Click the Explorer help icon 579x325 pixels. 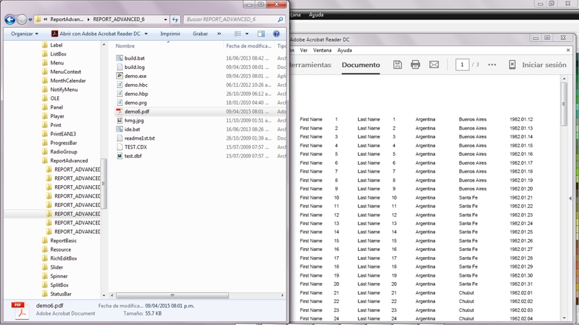coord(276,33)
